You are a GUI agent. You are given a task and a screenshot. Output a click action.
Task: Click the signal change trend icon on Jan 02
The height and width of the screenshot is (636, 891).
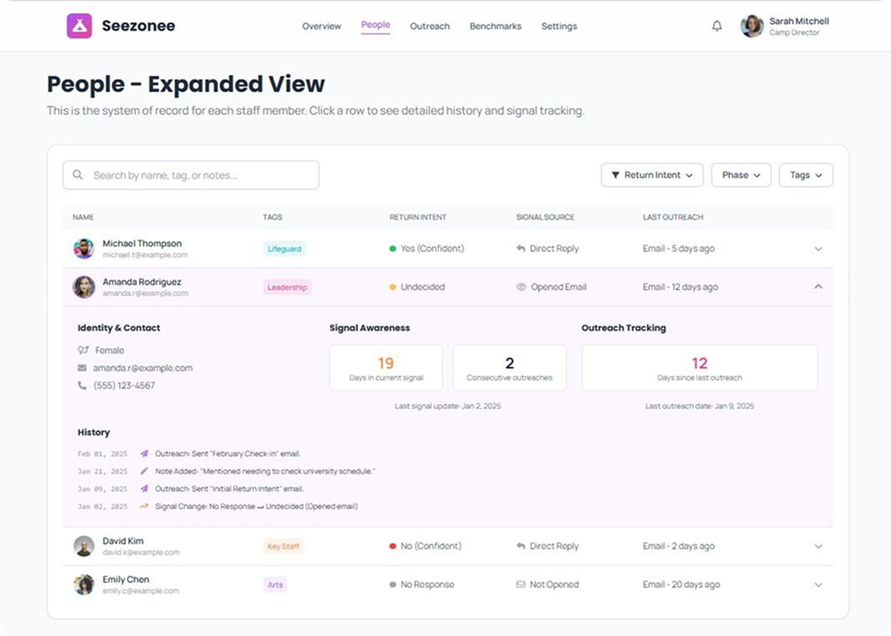[x=143, y=506]
